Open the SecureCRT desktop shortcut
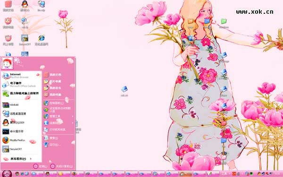 [x=25, y=40]
